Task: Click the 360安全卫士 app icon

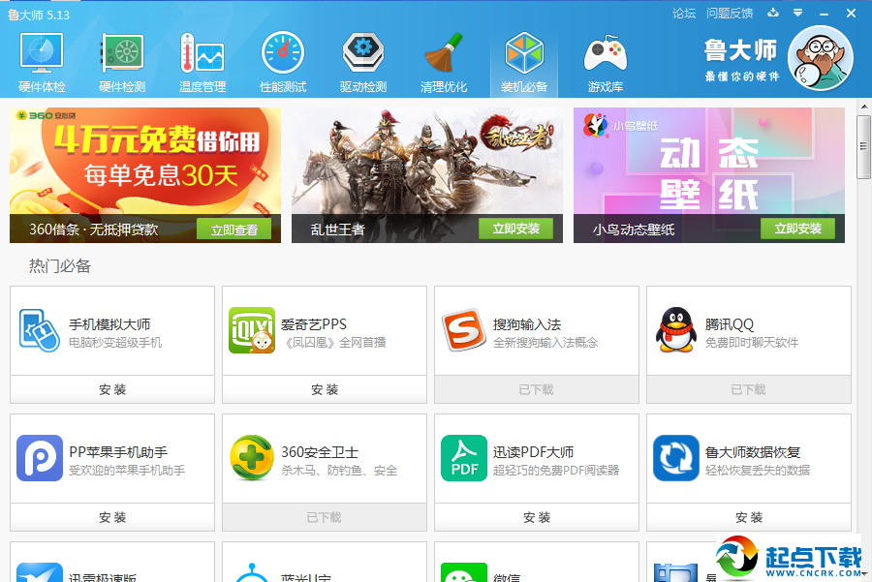Action: point(252,458)
